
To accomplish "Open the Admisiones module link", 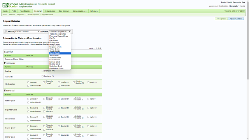I will [214, 6].
